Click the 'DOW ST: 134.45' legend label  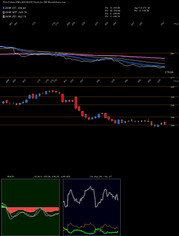[x=16, y=8]
